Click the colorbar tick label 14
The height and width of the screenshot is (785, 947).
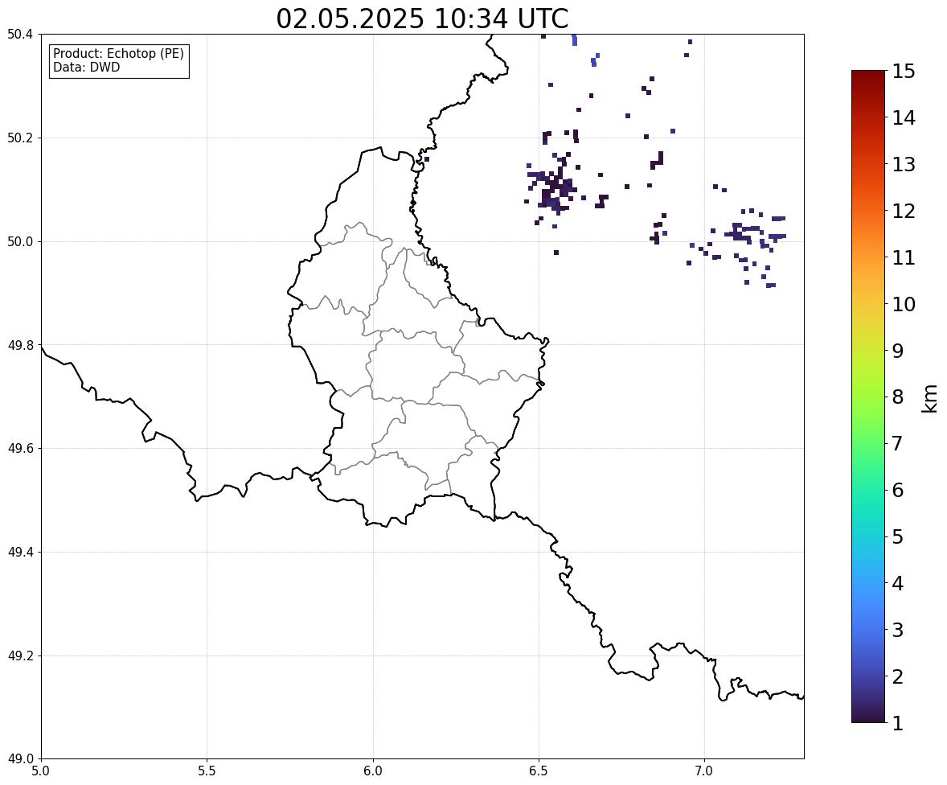pos(904,118)
